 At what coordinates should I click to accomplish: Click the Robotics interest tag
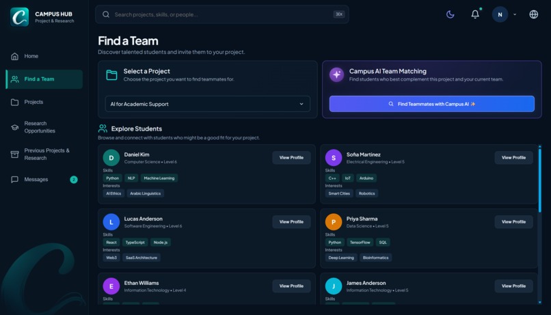tap(366, 193)
